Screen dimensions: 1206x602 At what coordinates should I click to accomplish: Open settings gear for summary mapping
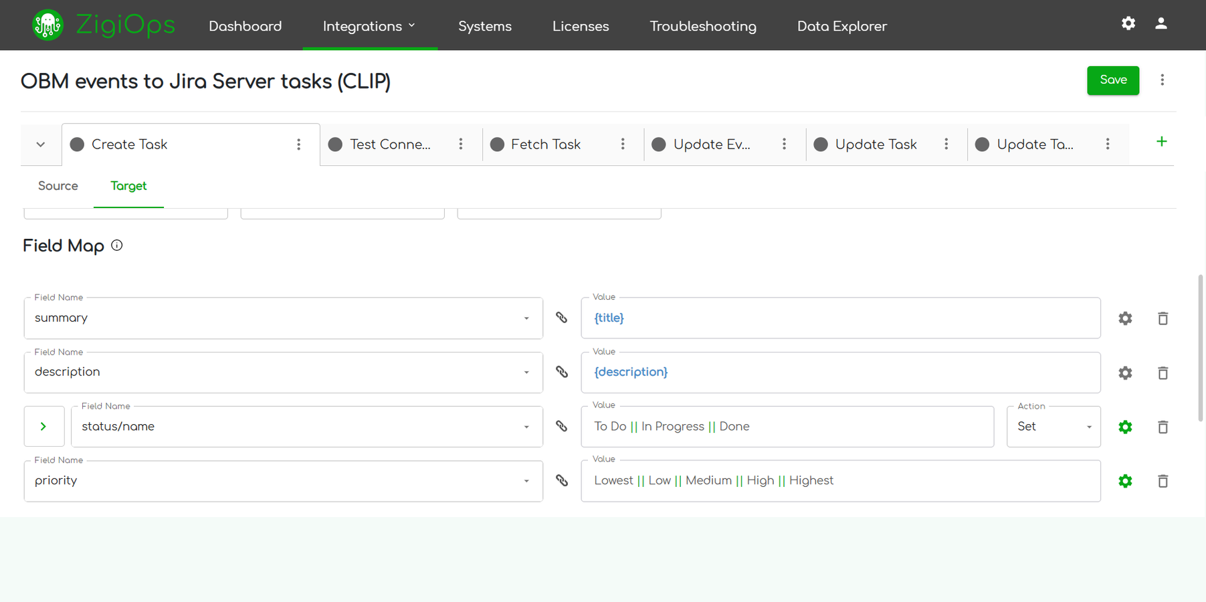(1126, 318)
